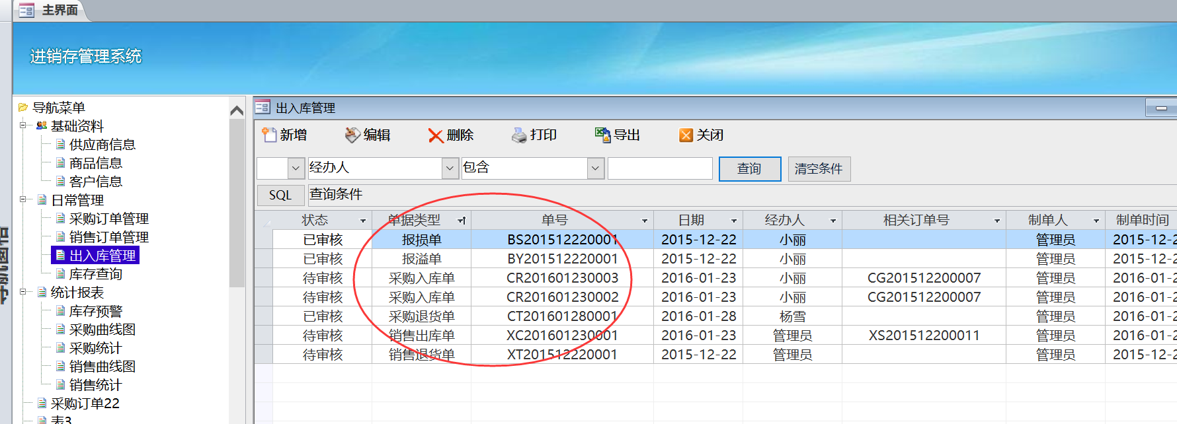Open the 单号 column filter arrow

tap(644, 221)
